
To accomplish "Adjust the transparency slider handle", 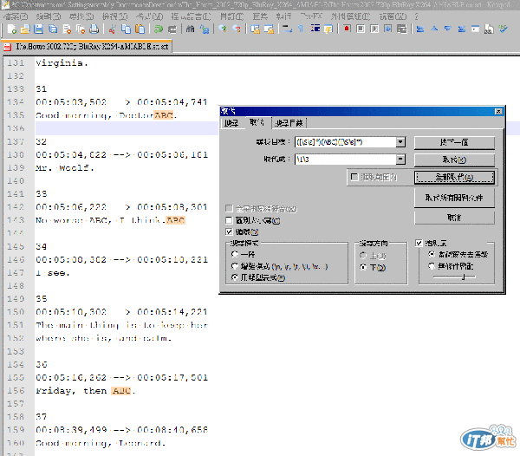I will [x=464, y=277].
